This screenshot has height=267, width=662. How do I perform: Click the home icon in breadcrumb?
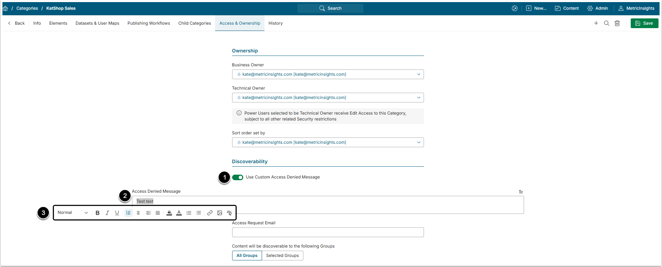pos(5,8)
